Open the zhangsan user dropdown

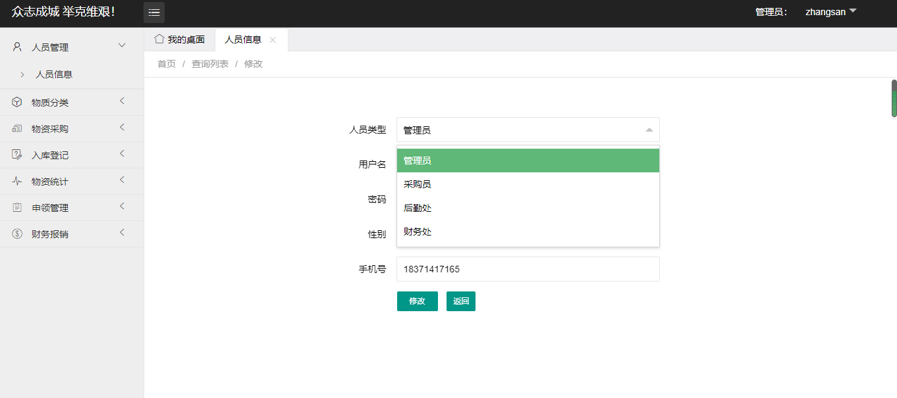[830, 12]
